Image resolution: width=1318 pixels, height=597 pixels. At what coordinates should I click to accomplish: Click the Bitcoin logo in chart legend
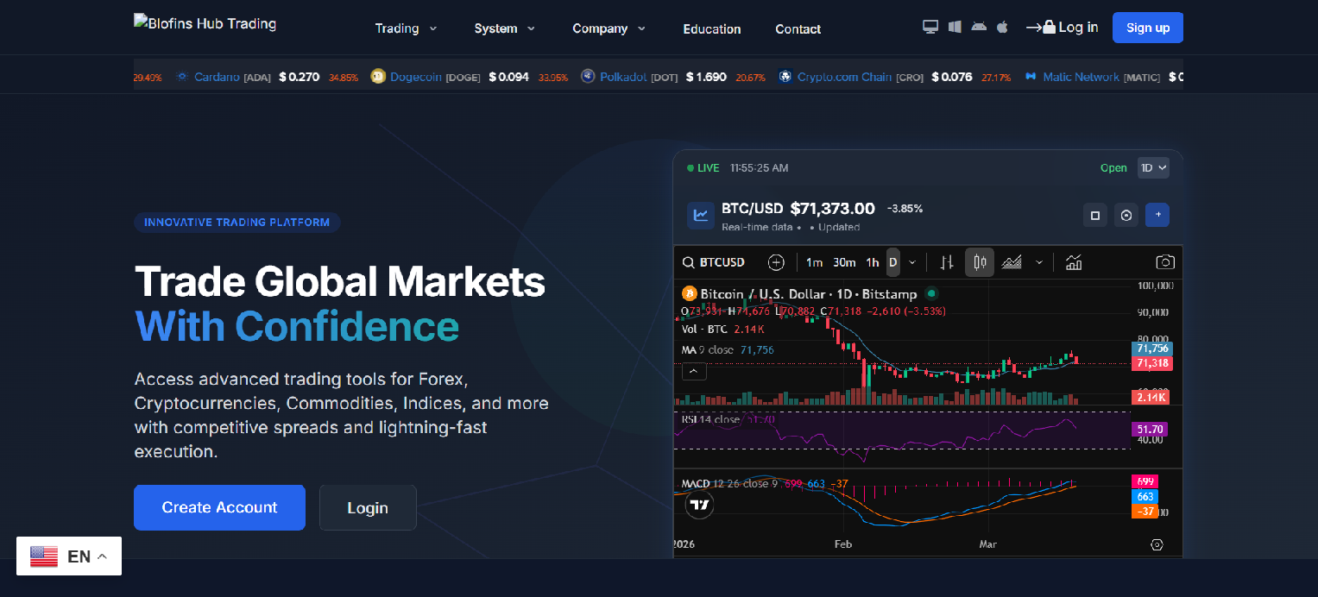(689, 294)
